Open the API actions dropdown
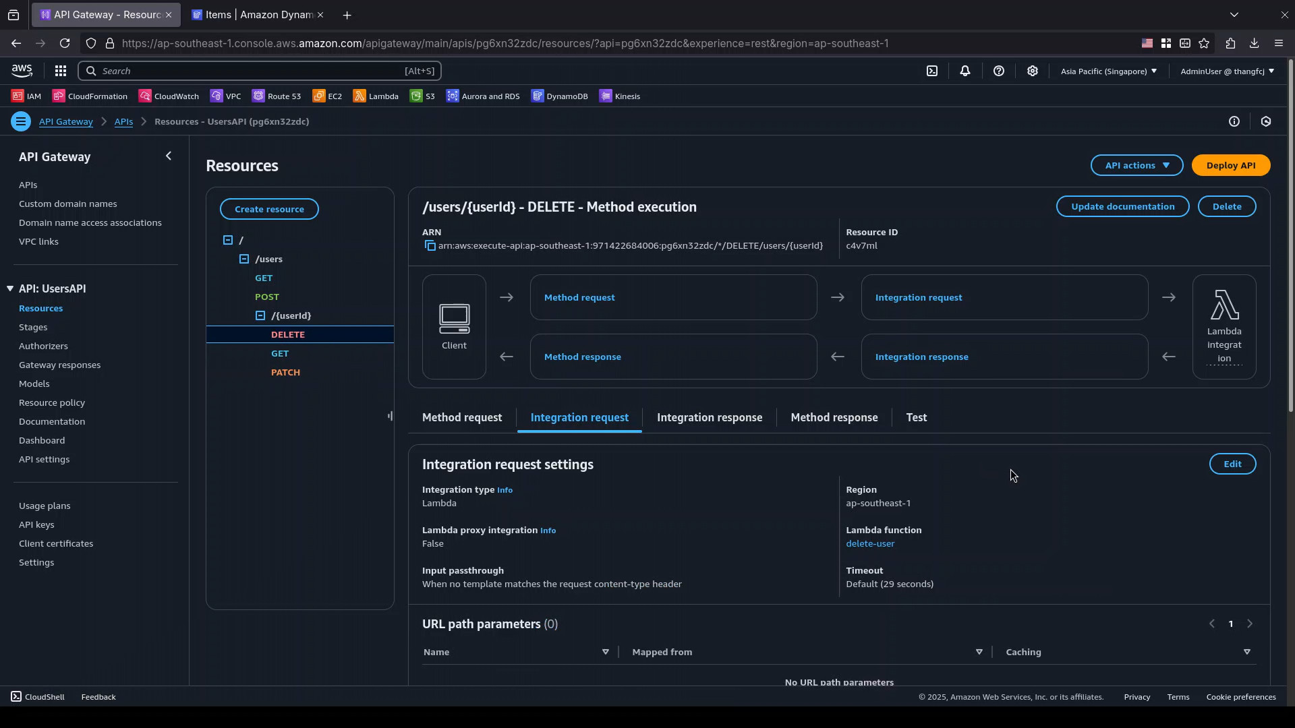The height and width of the screenshot is (728, 1295). 1136,165
